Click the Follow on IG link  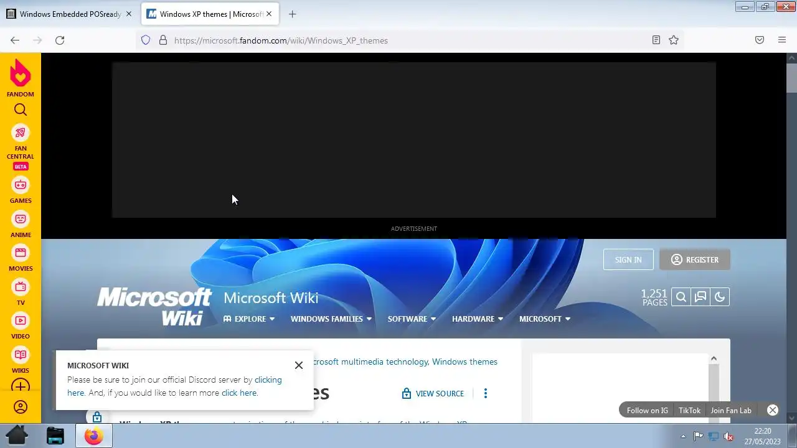(648, 410)
